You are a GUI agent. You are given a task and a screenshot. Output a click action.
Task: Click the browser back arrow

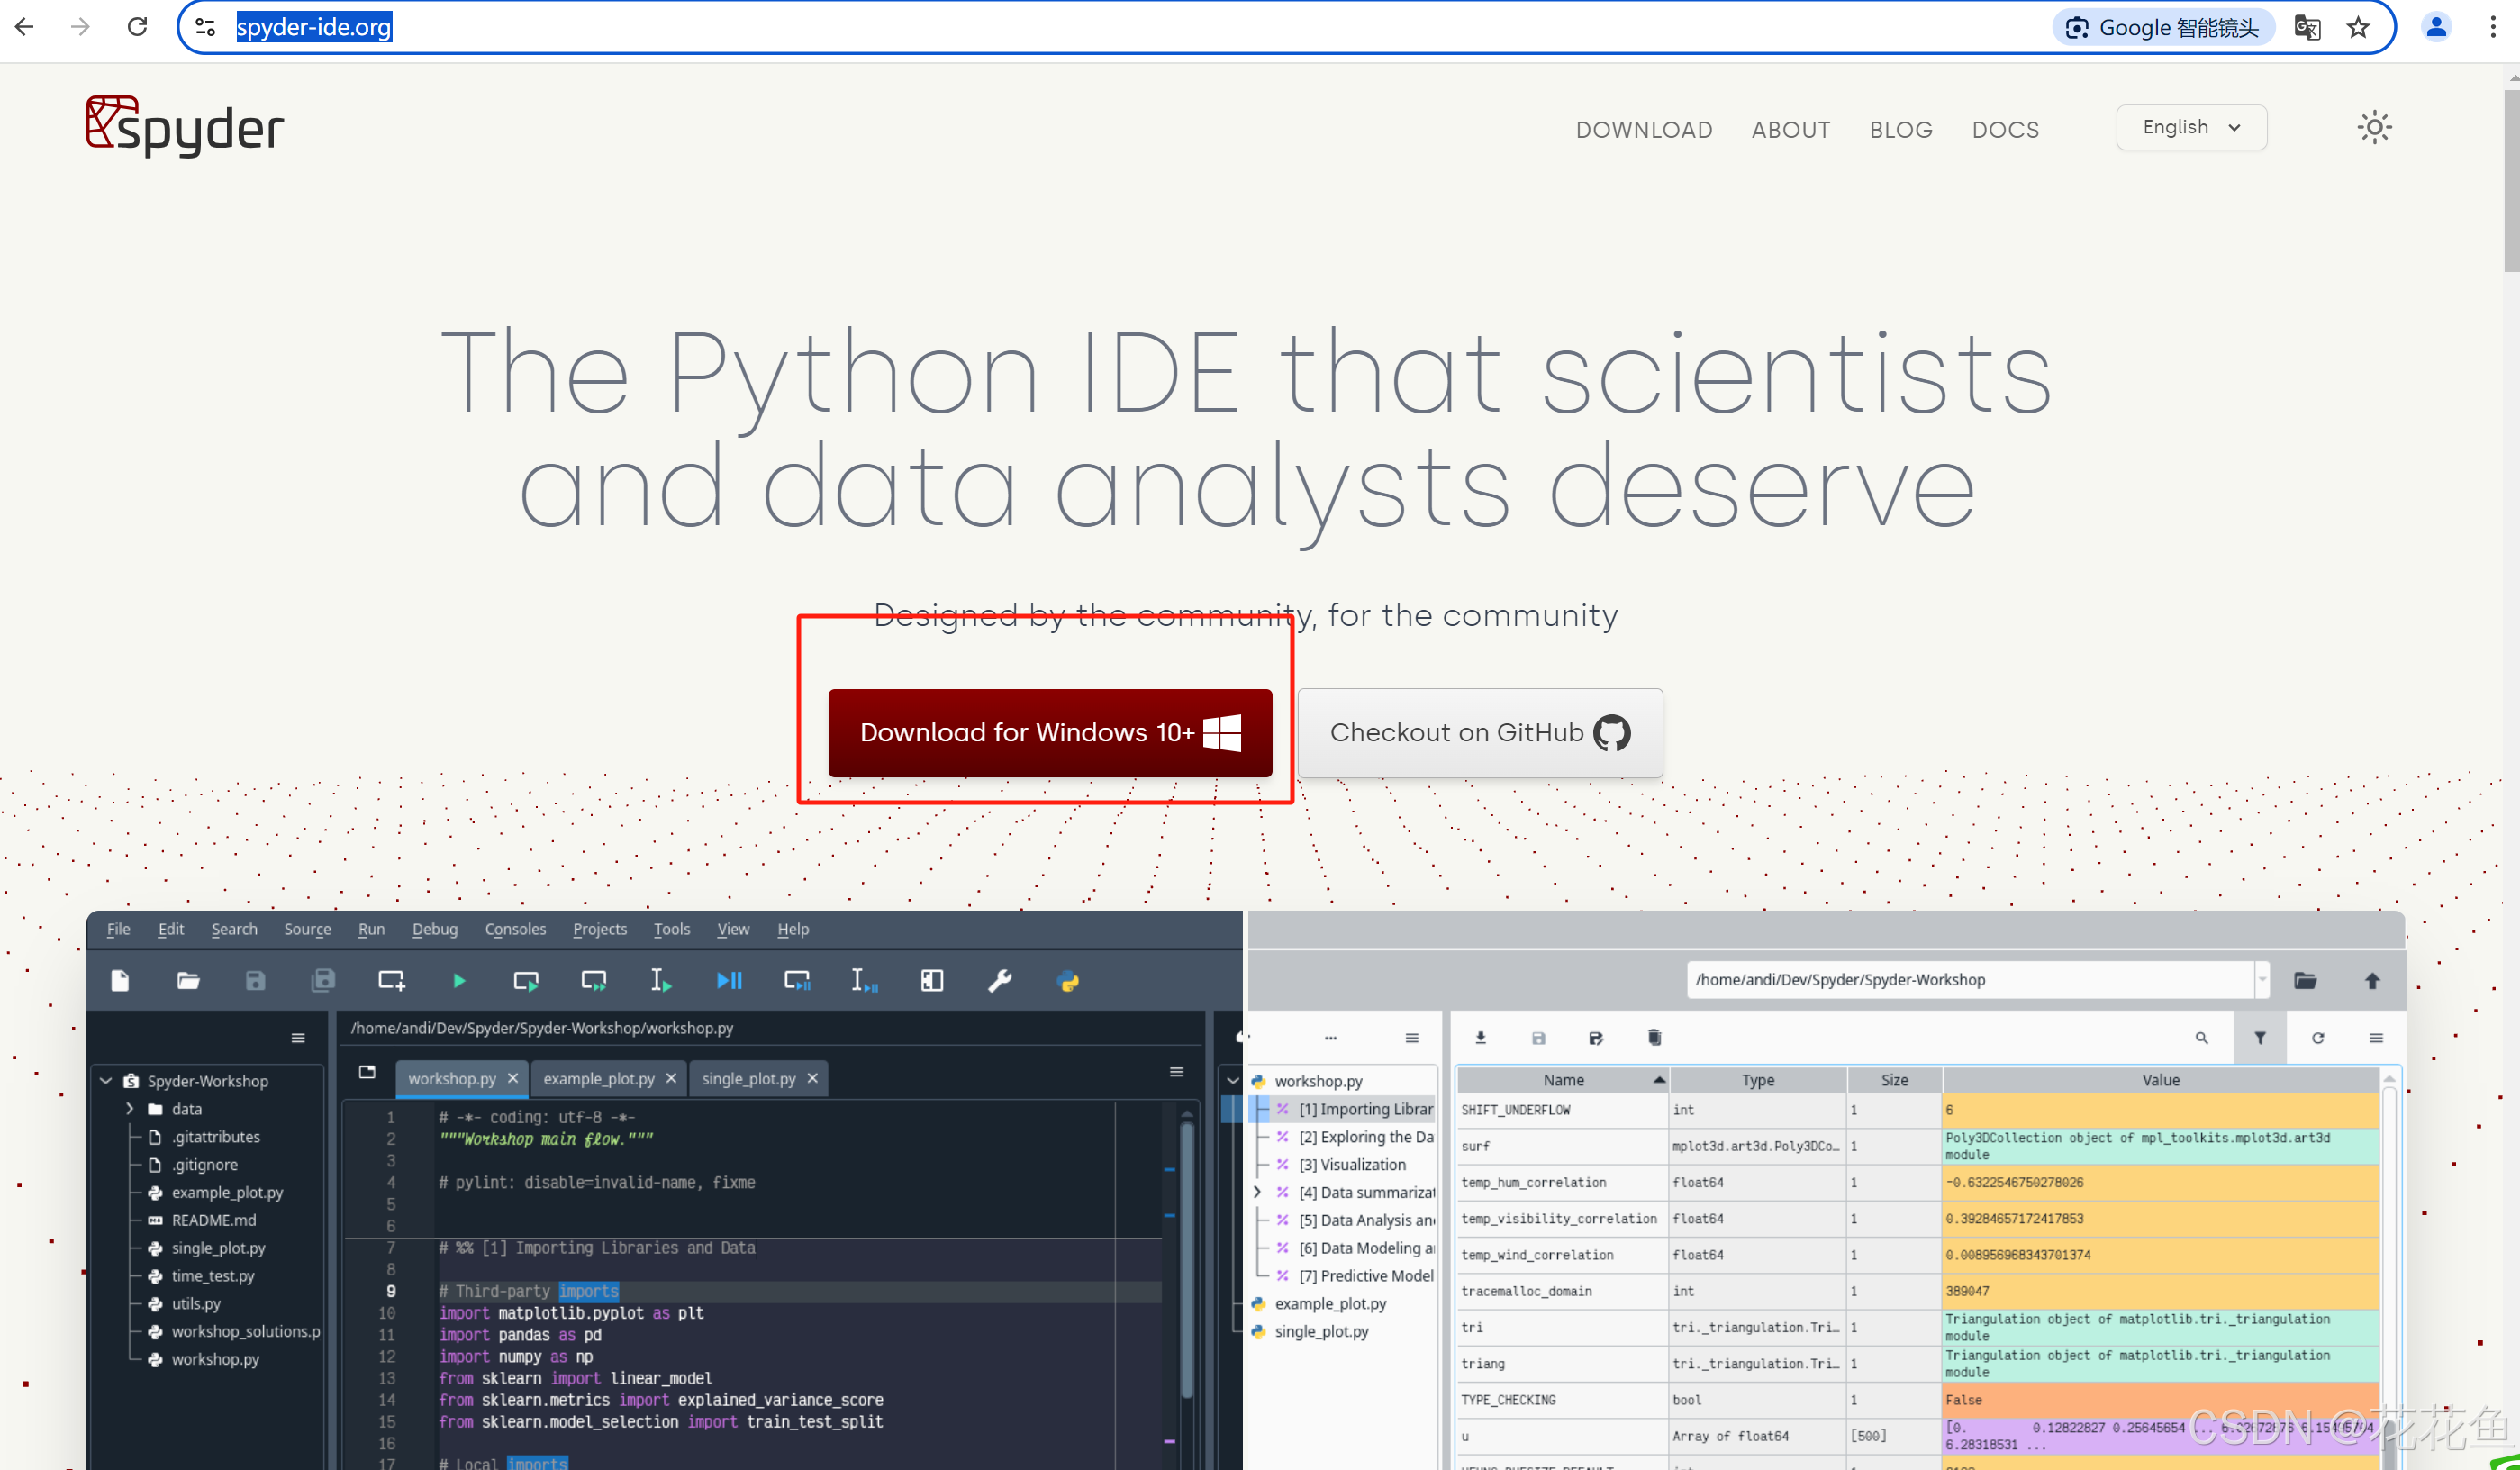point(25,27)
